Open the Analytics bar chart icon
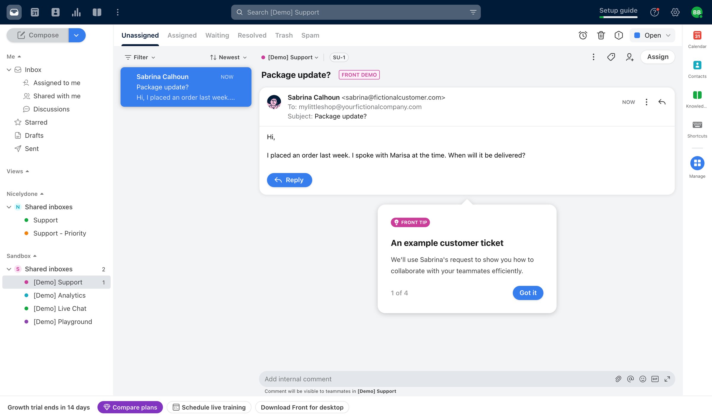712x418 pixels. (76, 12)
